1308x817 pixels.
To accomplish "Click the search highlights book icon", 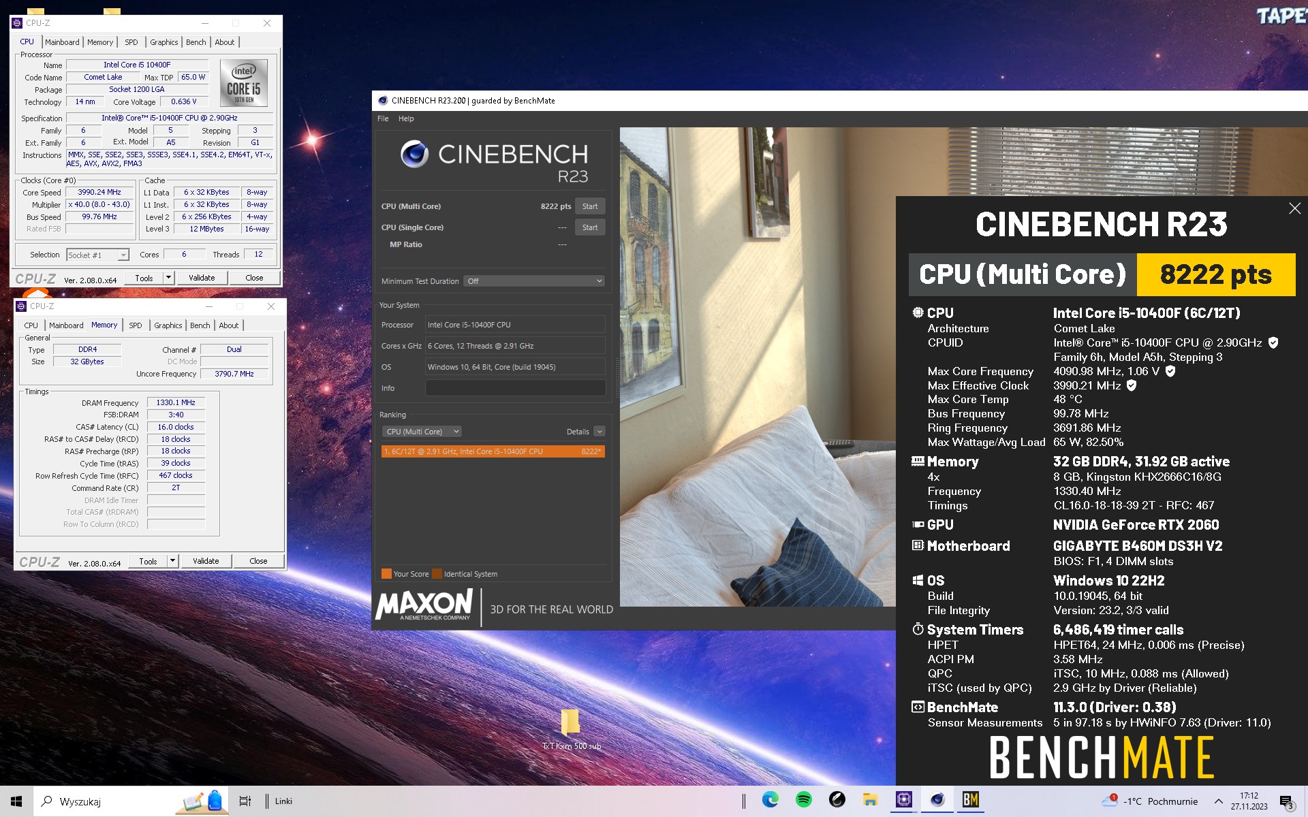I will tap(202, 801).
